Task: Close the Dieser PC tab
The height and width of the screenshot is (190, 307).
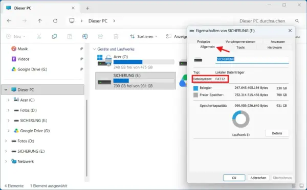Action: pyautogui.click(x=73, y=8)
